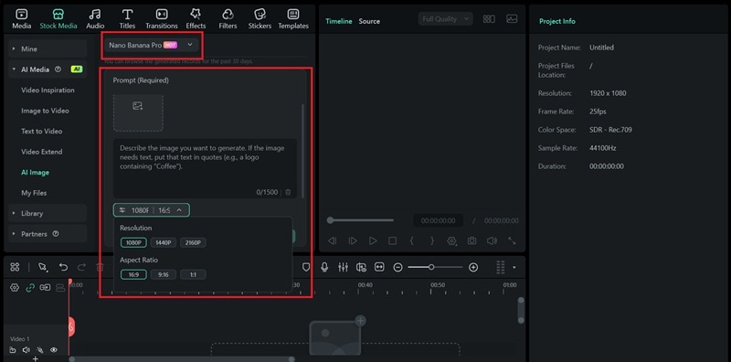Toggle Video 1 track visibility eye
The image size is (731, 362).
[54, 350]
